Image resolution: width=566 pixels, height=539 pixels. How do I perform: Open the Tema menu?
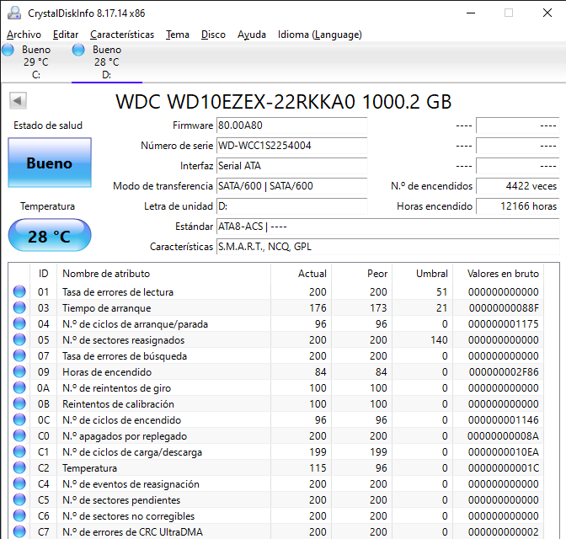(178, 35)
